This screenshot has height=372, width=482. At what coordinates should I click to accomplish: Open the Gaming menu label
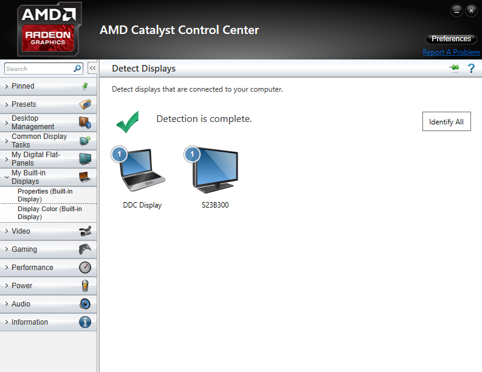click(x=24, y=249)
